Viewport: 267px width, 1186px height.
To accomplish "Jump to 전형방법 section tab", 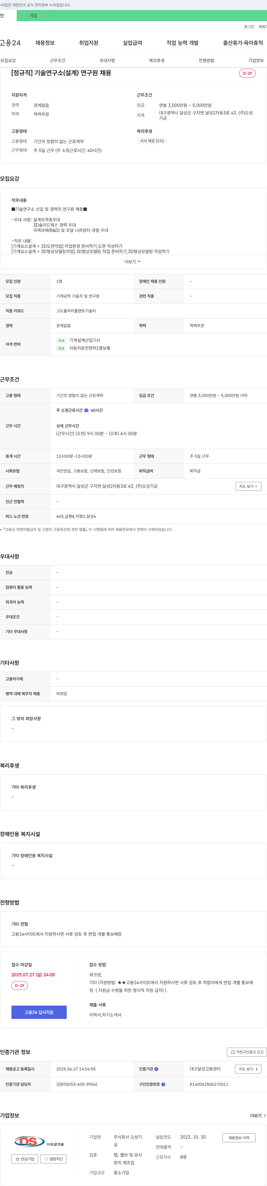I will pos(206,60).
